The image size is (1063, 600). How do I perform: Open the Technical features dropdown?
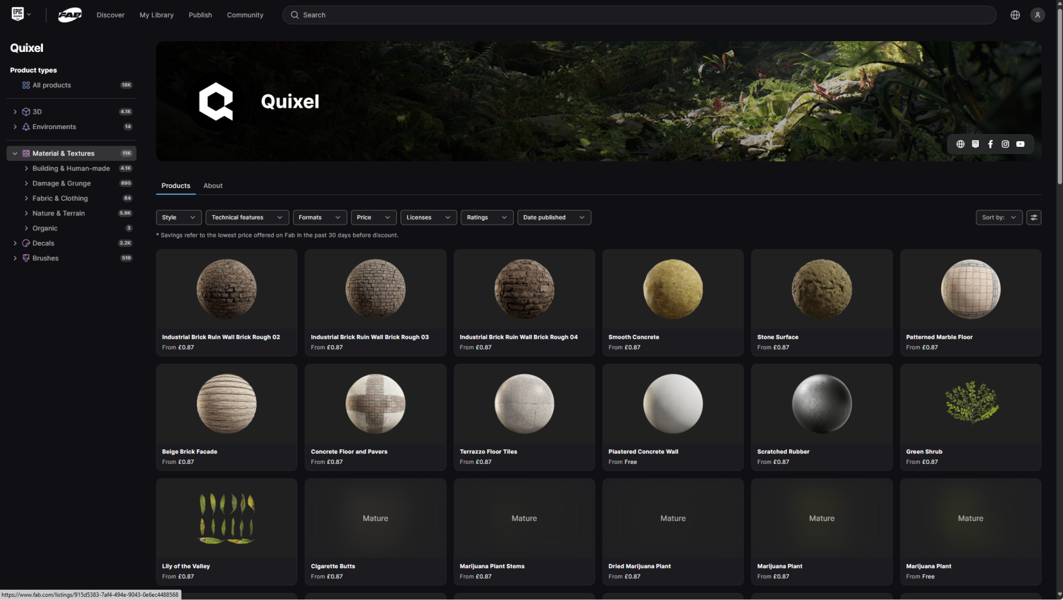point(247,217)
